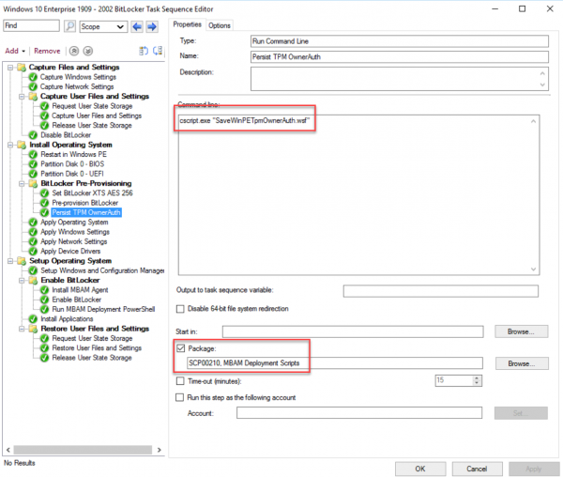Switch to the Properties tab
Image resolution: width=563 pixels, height=477 pixels.
(x=187, y=24)
